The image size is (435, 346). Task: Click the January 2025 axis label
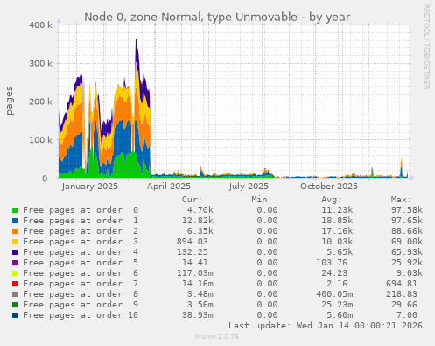point(90,187)
